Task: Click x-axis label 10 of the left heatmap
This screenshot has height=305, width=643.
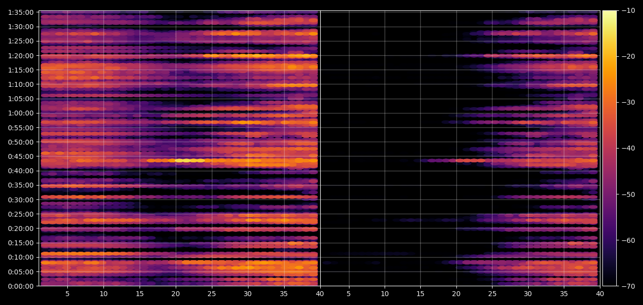Action: coord(103,294)
